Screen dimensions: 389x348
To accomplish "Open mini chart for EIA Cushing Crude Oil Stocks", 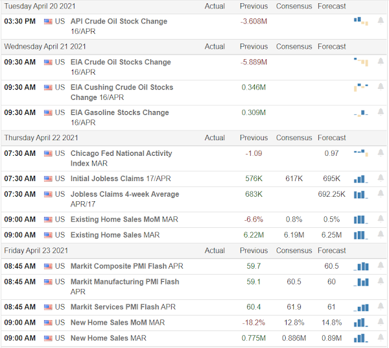I will coord(361,88).
